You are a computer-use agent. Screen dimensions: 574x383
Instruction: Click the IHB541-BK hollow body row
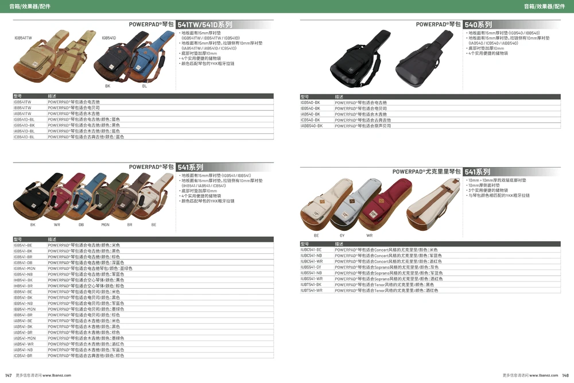tap(143, 280)
